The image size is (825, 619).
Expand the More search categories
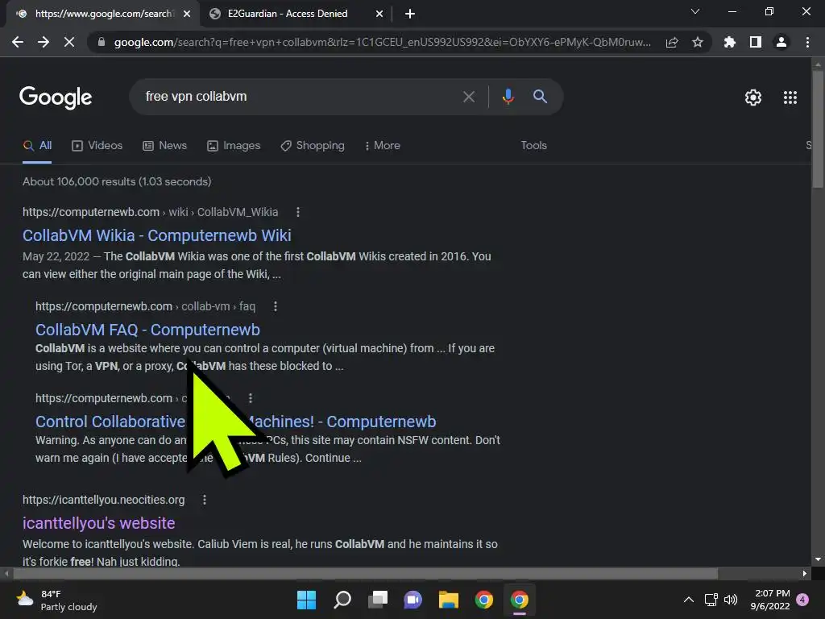(x=383, y=146)
